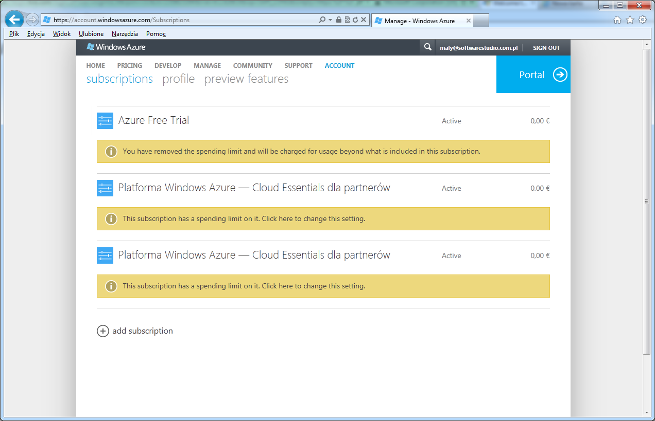The image size is (655, 421).
Task: Open the Edycja menu
Action: click(36, 34)
